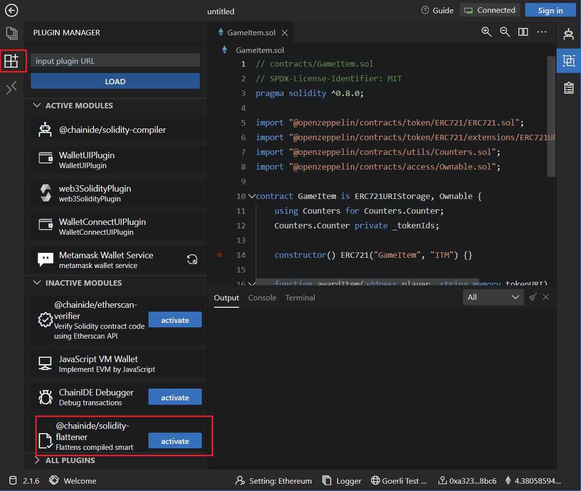581x491 pixels.
Task: Click the clipboard icon on right sidebar
Action: (568, 88)
